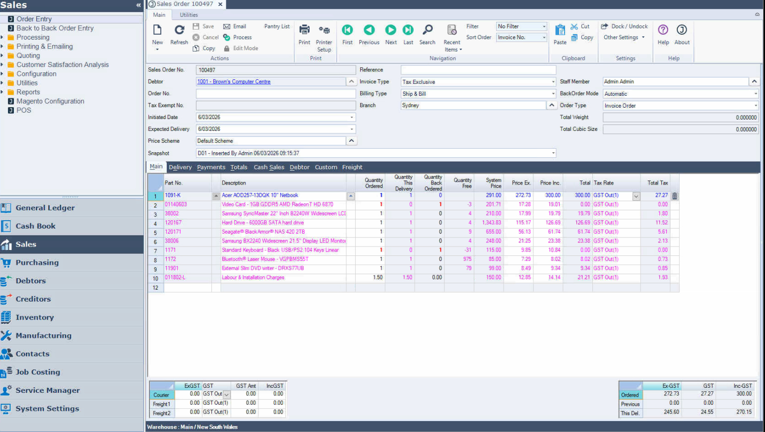Expand the Initiated Date picker
The width and height of the screenshot is (765, 432).
352,118
